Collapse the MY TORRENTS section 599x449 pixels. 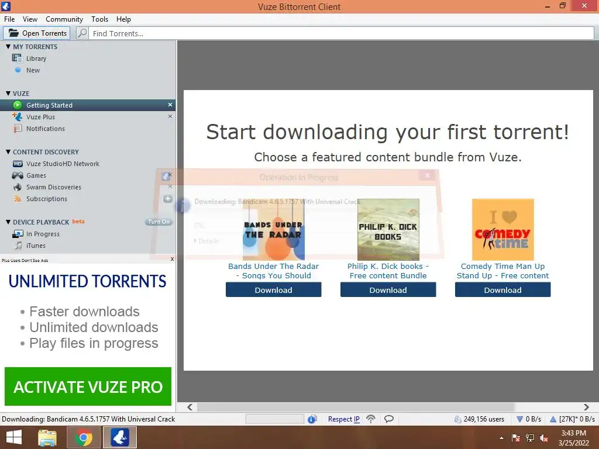tap(8, 47)
